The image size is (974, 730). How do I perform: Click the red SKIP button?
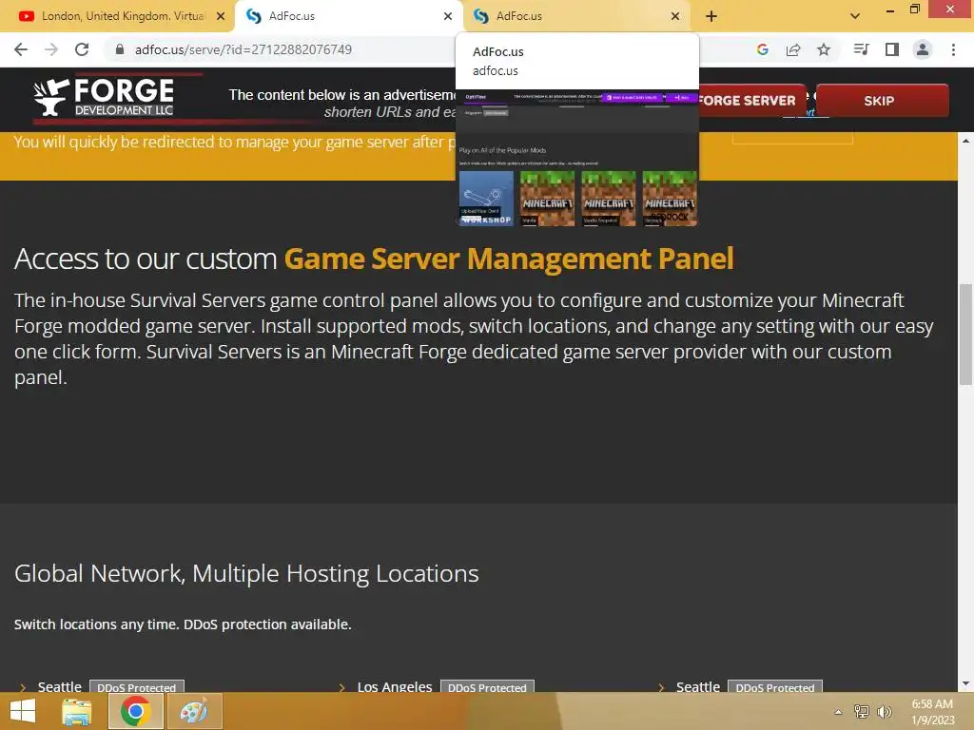[882, 101]
